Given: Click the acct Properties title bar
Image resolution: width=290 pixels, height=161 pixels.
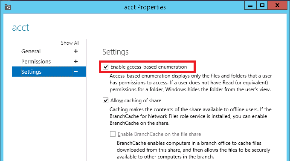Looking at the screenshot, I should coord(145,7).
